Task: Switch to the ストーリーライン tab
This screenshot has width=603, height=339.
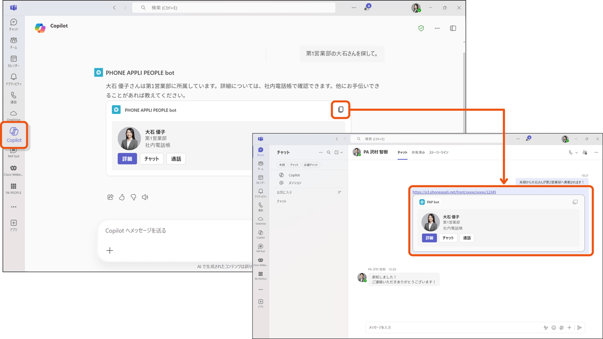Action: (439, 152)
